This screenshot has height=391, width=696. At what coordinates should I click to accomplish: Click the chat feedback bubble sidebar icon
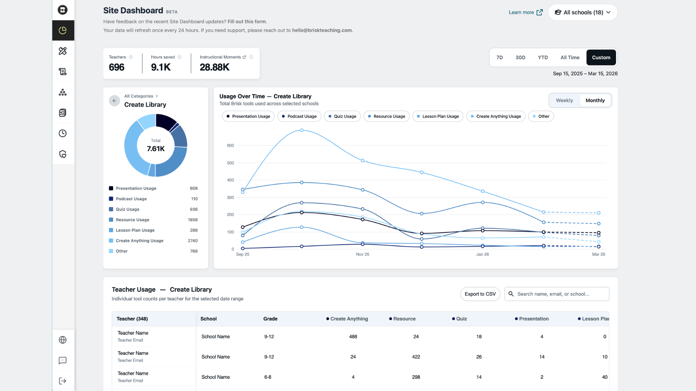63,361
